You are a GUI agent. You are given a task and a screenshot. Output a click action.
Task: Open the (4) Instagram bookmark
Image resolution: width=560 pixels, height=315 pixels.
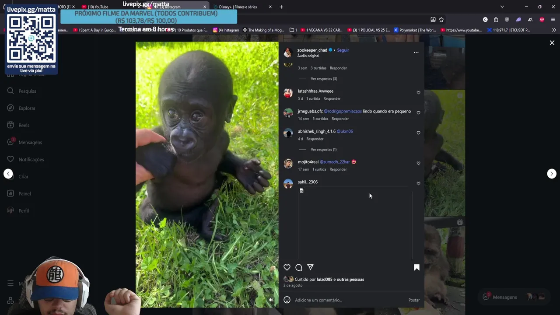click(x=226, y=30)
